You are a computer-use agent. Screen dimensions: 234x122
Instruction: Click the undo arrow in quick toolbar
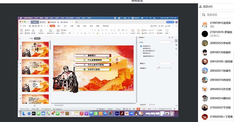[x=41, y=26]
